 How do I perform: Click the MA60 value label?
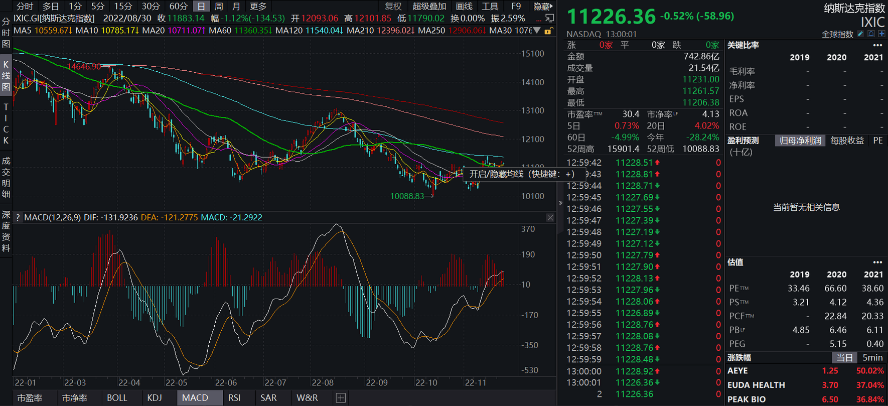coord(240,31)
